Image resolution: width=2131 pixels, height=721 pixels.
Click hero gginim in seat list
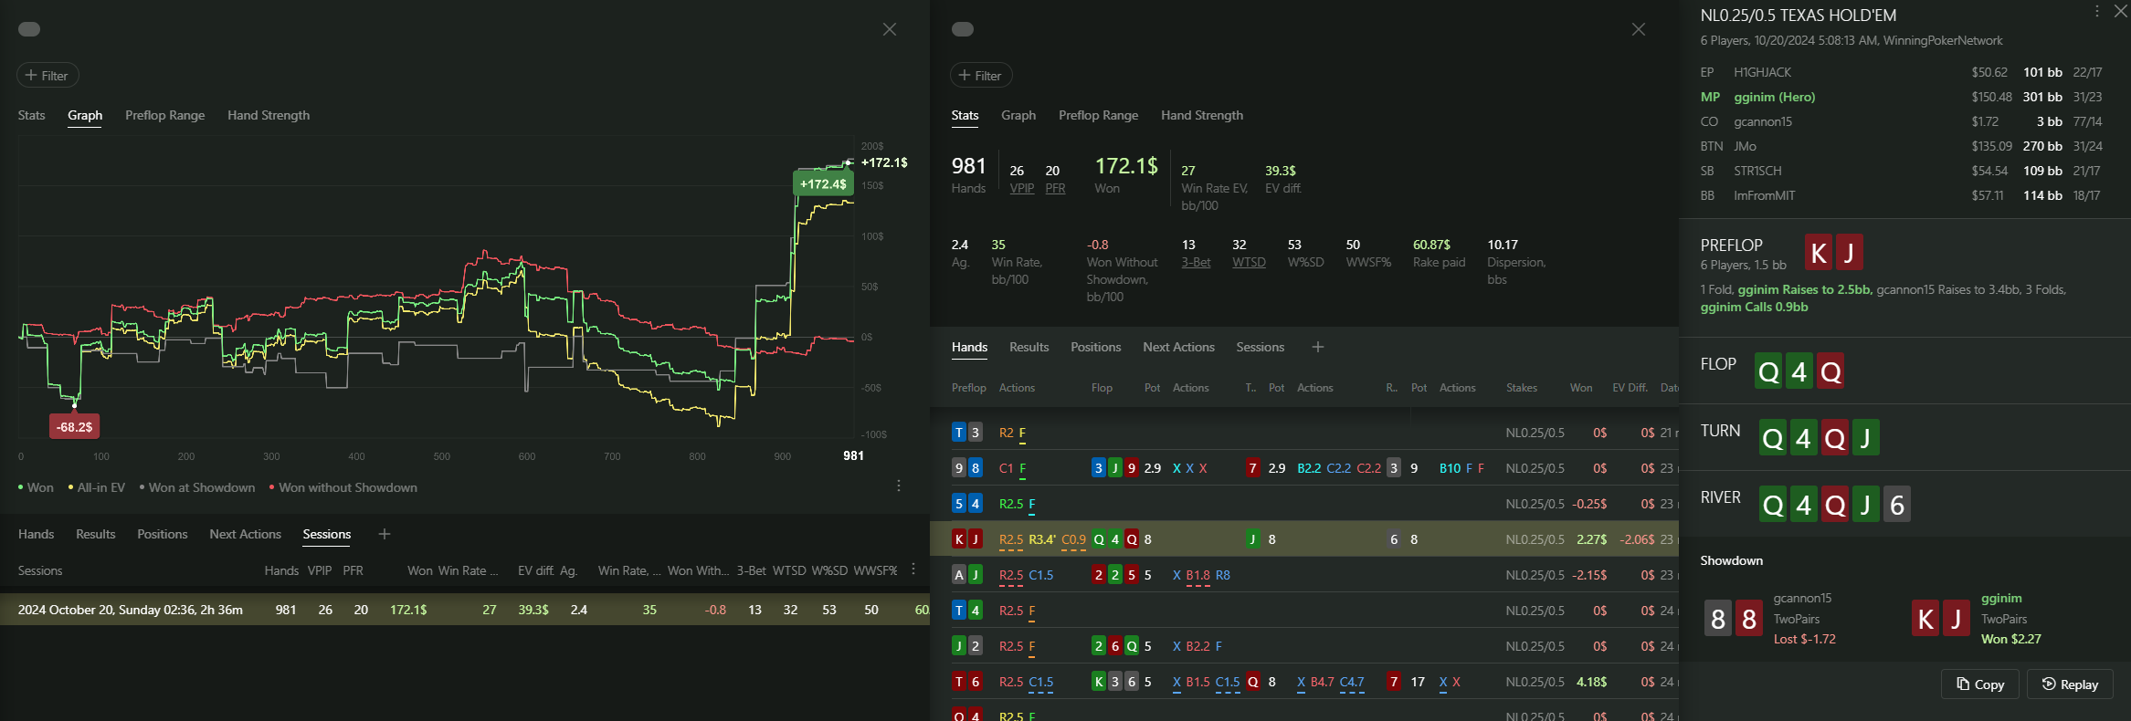[x=1774, y=97]
